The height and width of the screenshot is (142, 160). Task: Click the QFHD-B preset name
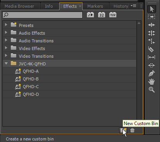pos(31,79)
